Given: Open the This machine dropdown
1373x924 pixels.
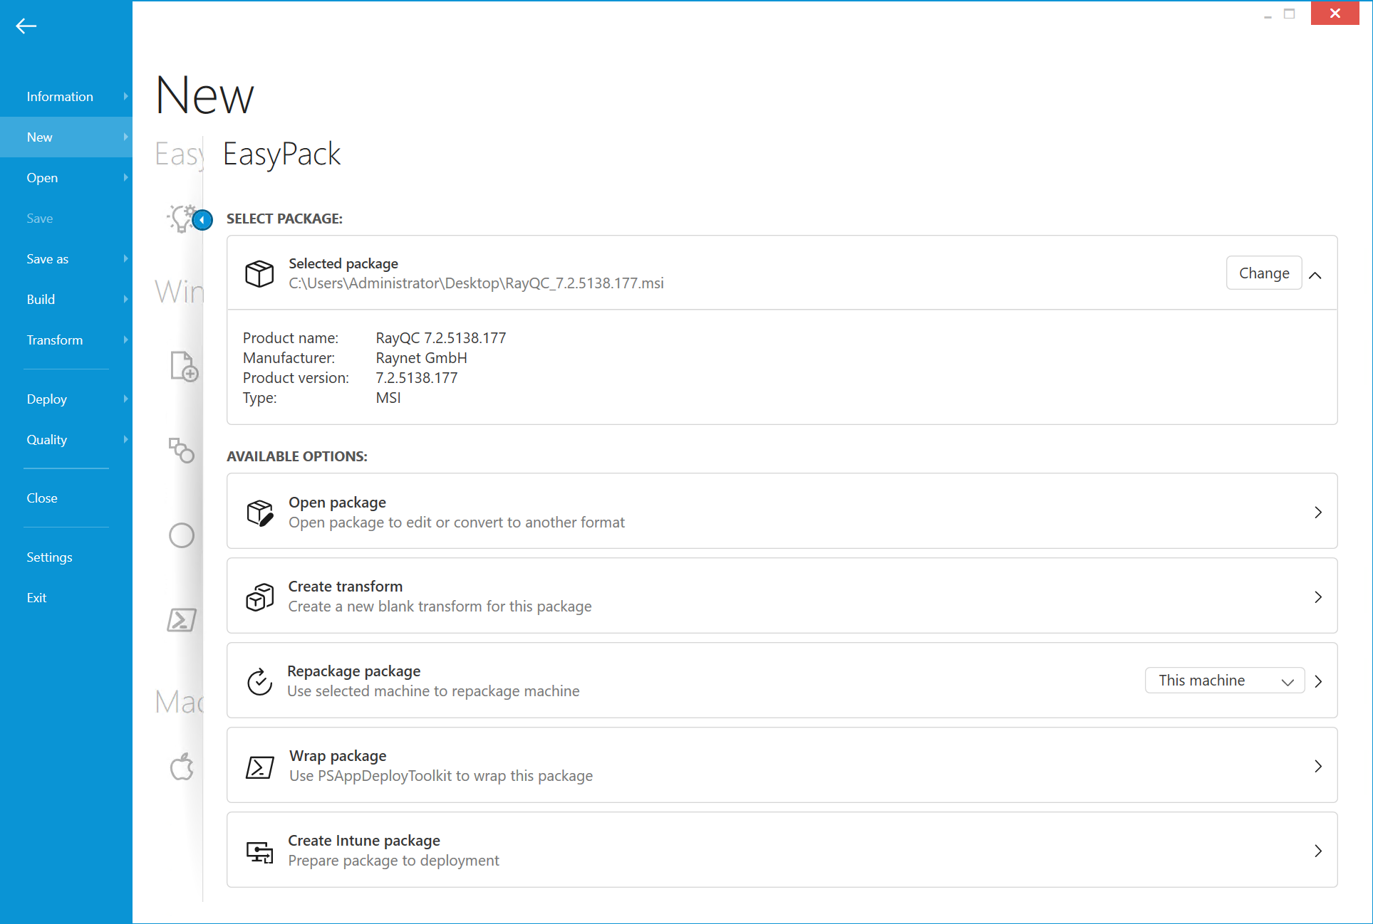Looking at the screenshot, I should coord(1225,681).
